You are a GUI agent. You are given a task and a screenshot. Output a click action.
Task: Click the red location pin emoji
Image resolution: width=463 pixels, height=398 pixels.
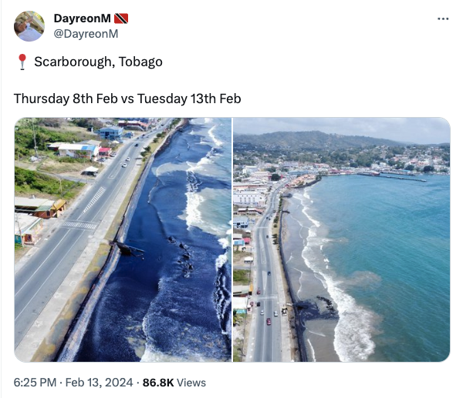(22, 62)
